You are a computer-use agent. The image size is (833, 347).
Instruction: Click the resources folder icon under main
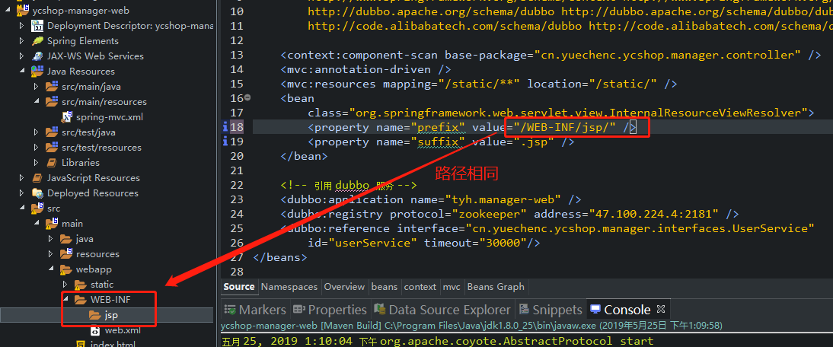[66, 253]
